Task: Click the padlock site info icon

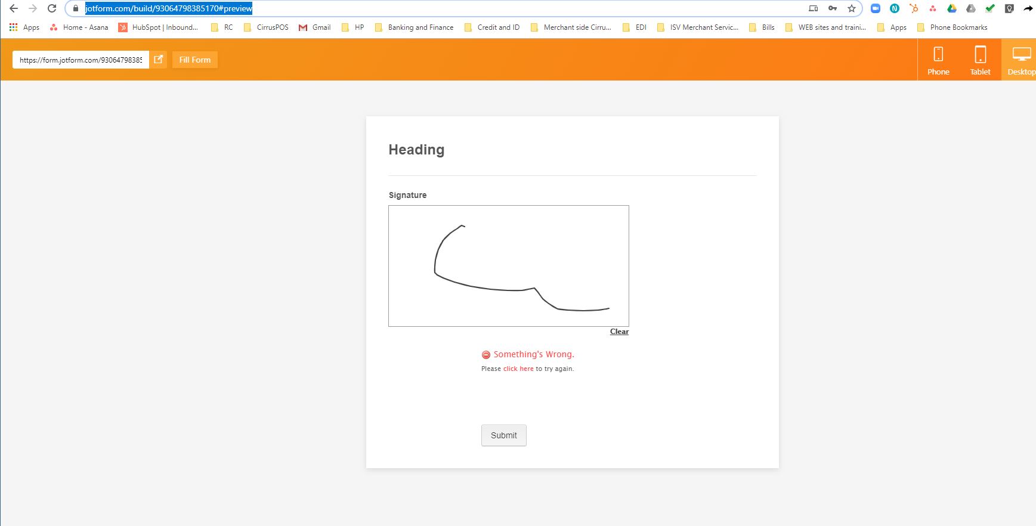Action: pyautogui.click(x=76, y=8)
